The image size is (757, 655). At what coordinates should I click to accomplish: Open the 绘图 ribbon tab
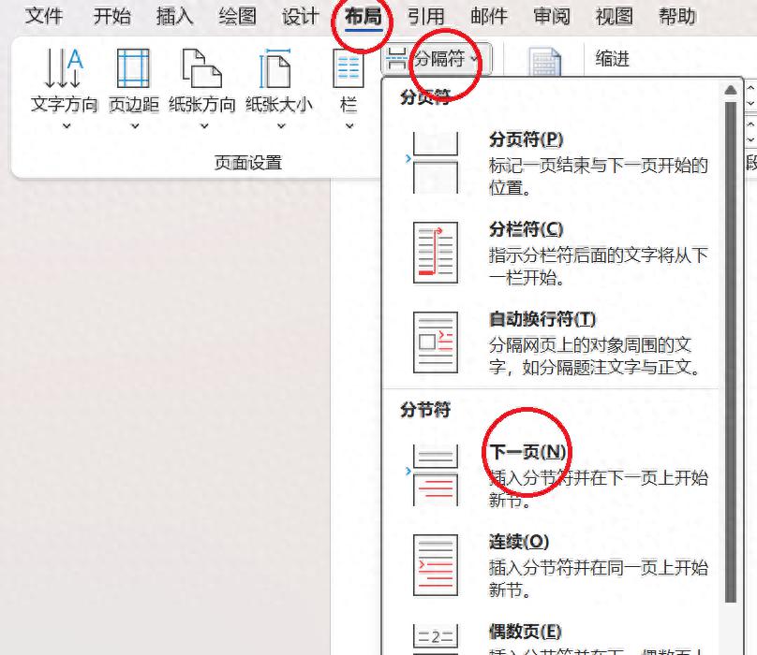coord(238,17)
